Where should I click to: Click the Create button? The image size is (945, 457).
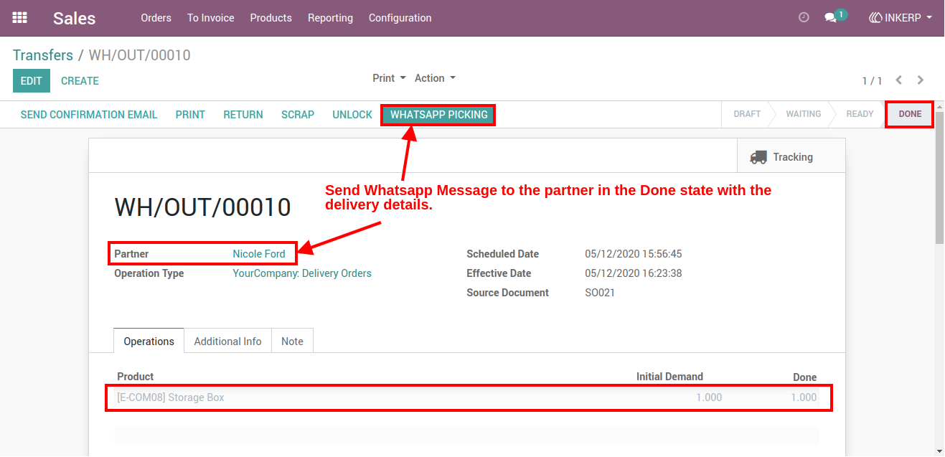coord(80,81)
